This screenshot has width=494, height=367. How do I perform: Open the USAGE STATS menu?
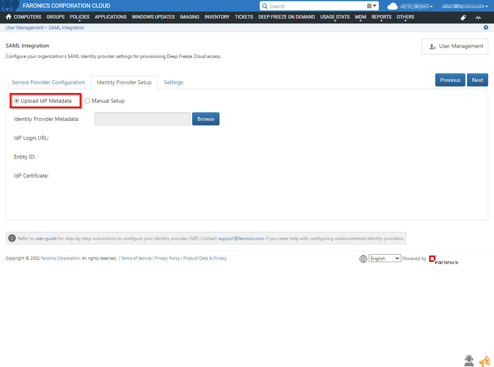[x=335, y=17]
